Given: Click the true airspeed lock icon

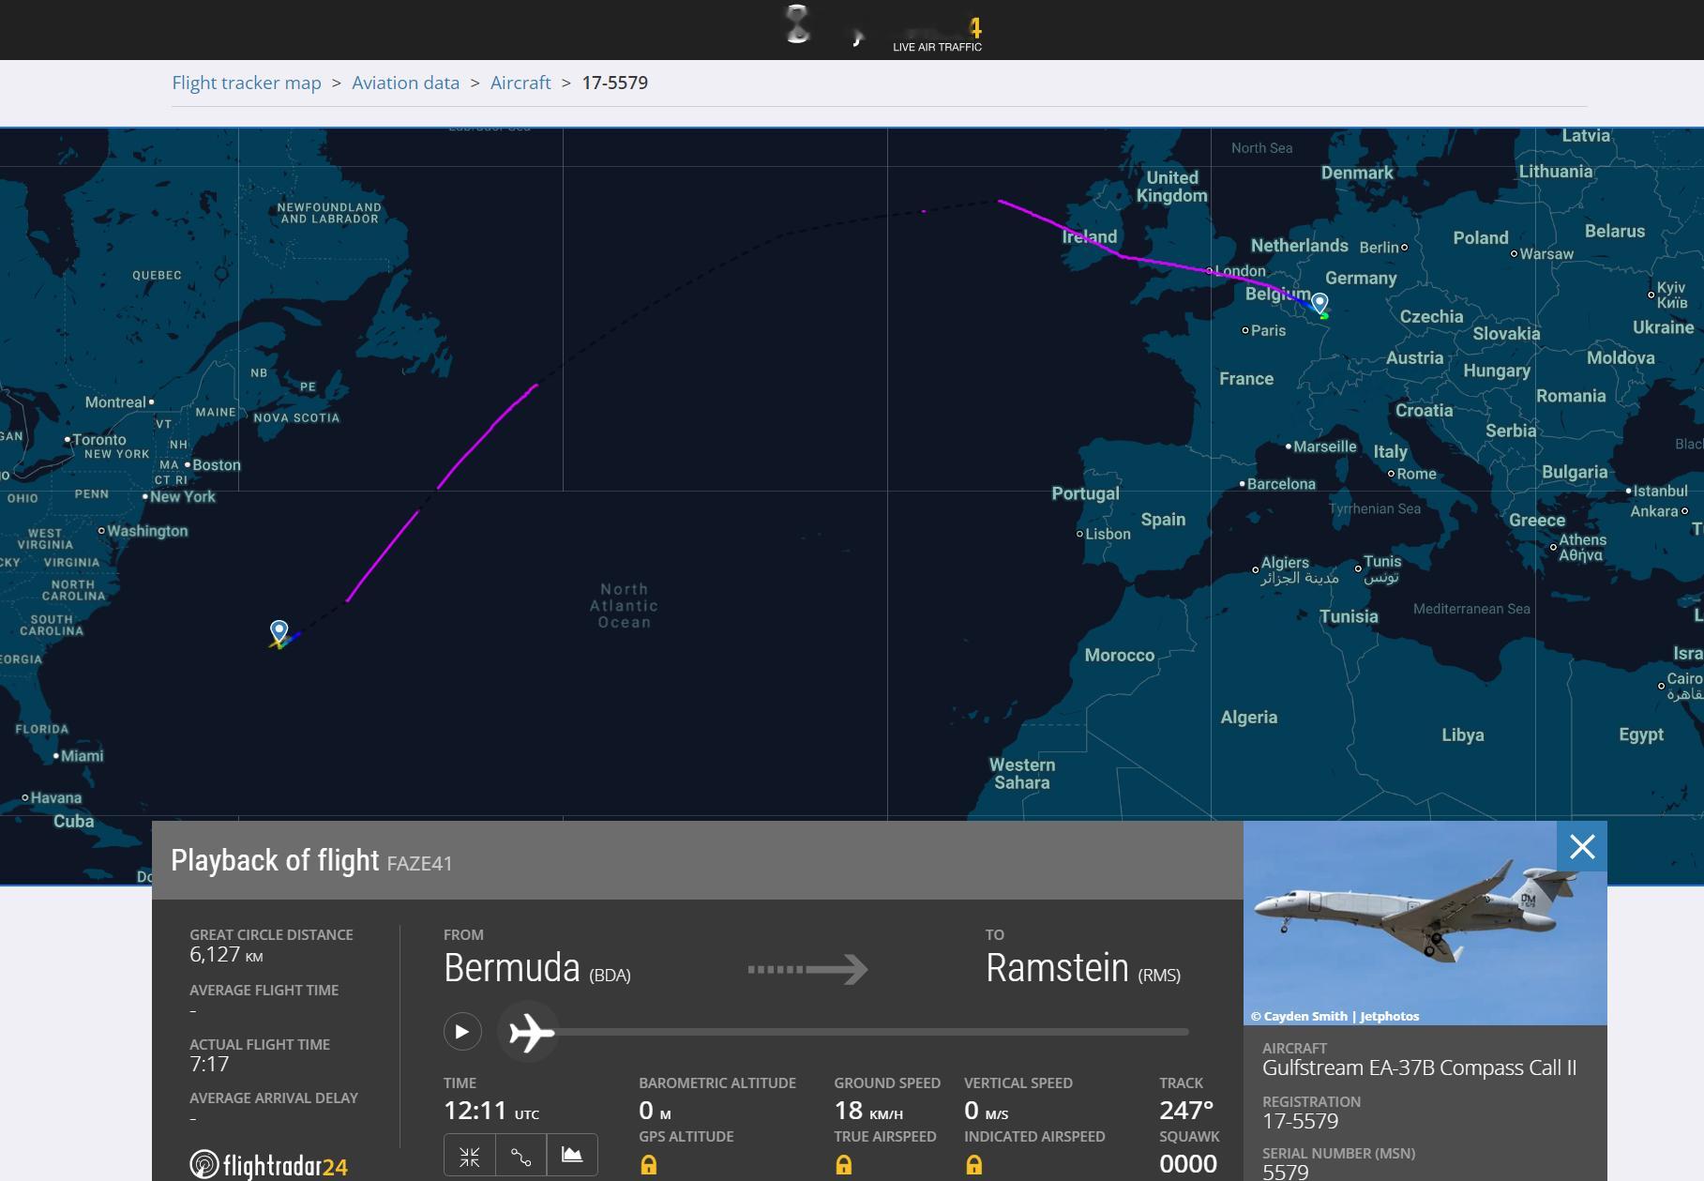Looking at the screenshot, I should (x=844, y=1165).
